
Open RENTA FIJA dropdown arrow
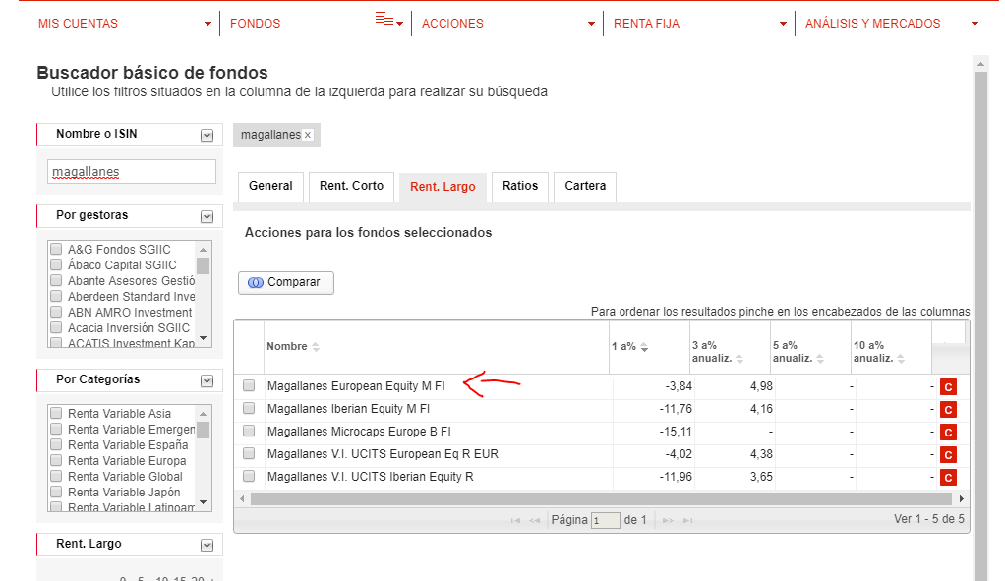[x=783, y=24]
